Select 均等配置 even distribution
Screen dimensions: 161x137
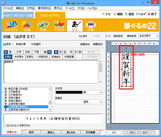[x=69, y=57]
